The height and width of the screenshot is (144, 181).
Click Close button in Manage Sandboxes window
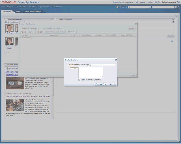pos(133,75)
